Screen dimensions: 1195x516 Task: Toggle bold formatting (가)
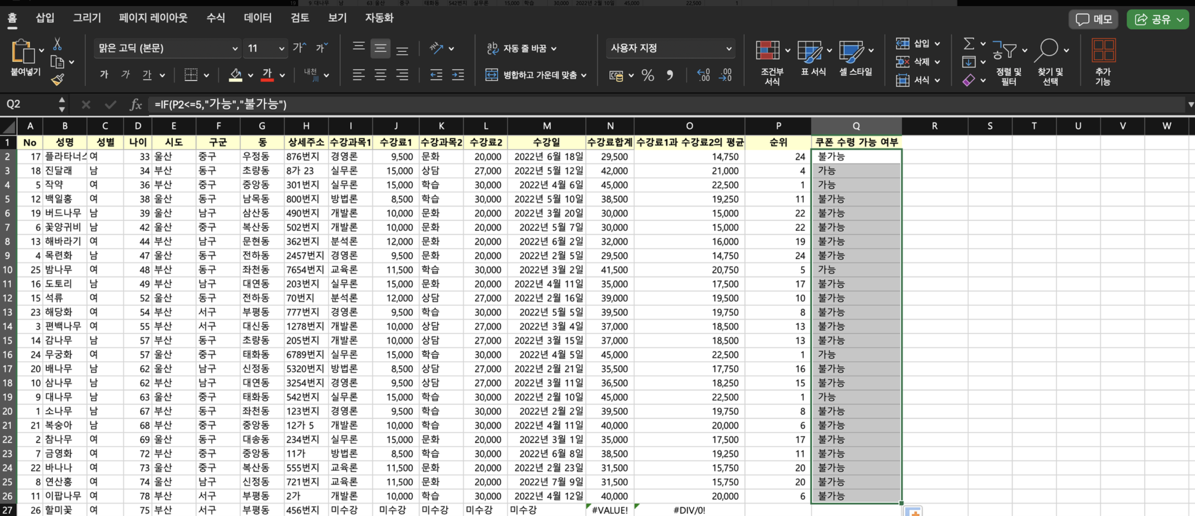104,75
